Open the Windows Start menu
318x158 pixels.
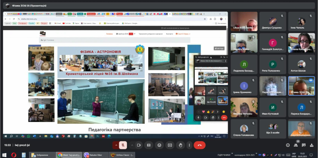point(4,155)
